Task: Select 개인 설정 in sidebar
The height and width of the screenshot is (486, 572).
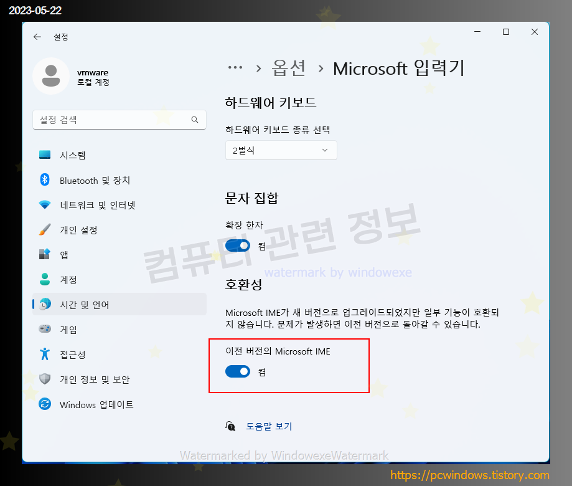Action: [120, 230]
